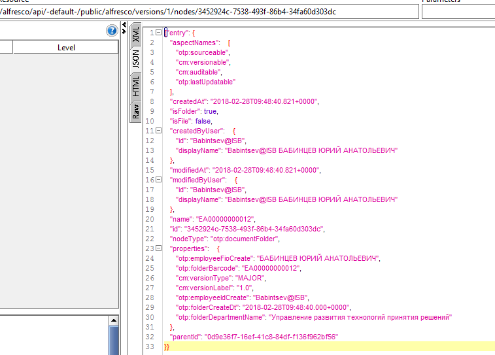Click modifiedByUser displayName value on line 18
495x355 pixels.
[311, 199]
